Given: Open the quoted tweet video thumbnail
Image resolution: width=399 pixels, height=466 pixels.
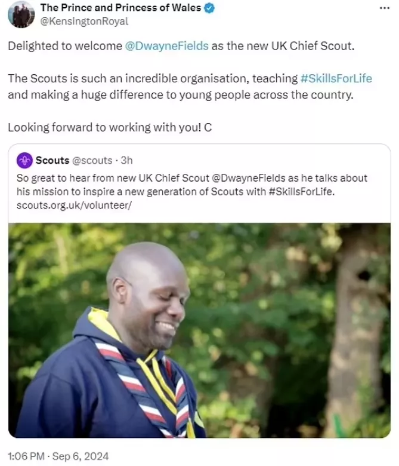Looking at the screenshot, I should (x=199, y=330).
